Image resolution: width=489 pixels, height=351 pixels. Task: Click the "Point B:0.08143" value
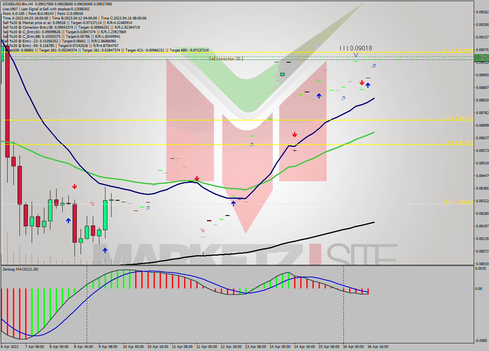tap(42, 13)
